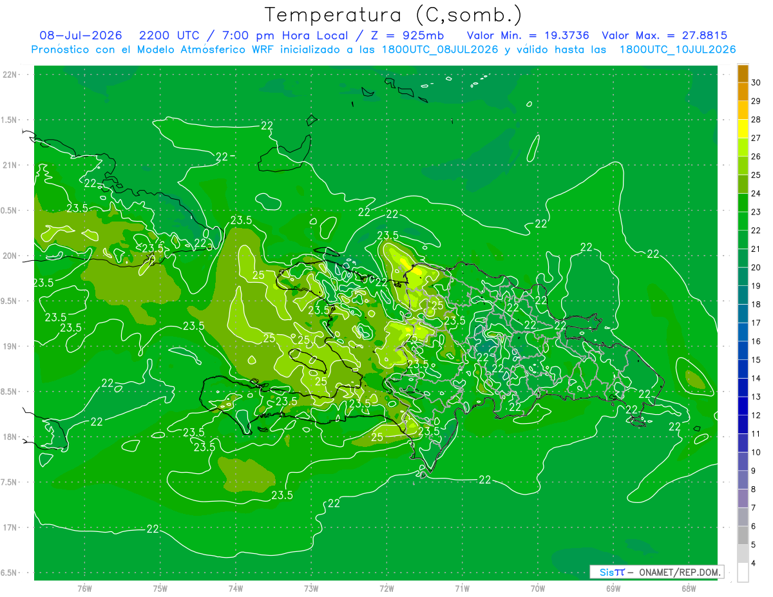Viewport: 773px width, 597px height.
Task: Select the dark blue swatch between 12 and 13
Action: tap(743, 406)
